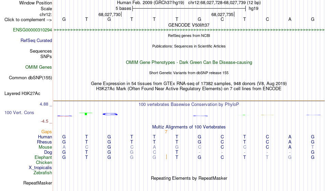Open the RefSeq Curated track label
Image resolution: width=325 pixels, height=191 pixels.
click(36, 41)
